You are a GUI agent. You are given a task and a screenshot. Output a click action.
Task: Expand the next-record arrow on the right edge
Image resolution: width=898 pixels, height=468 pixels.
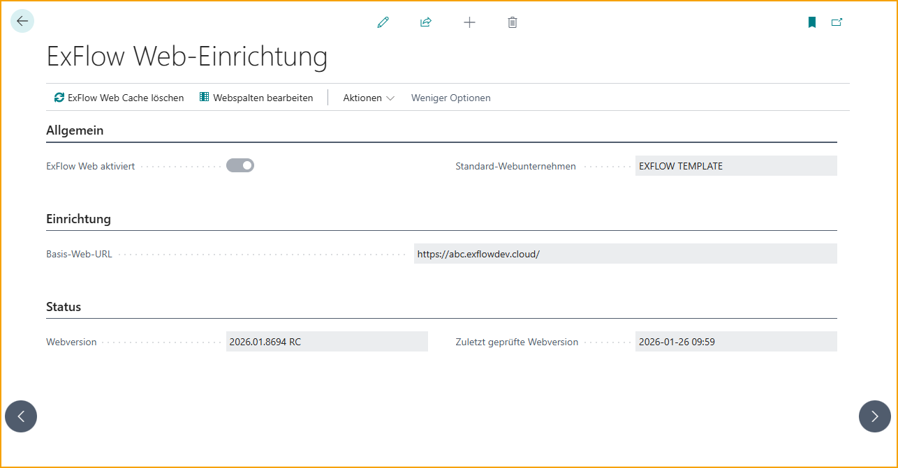coord(875,416)
